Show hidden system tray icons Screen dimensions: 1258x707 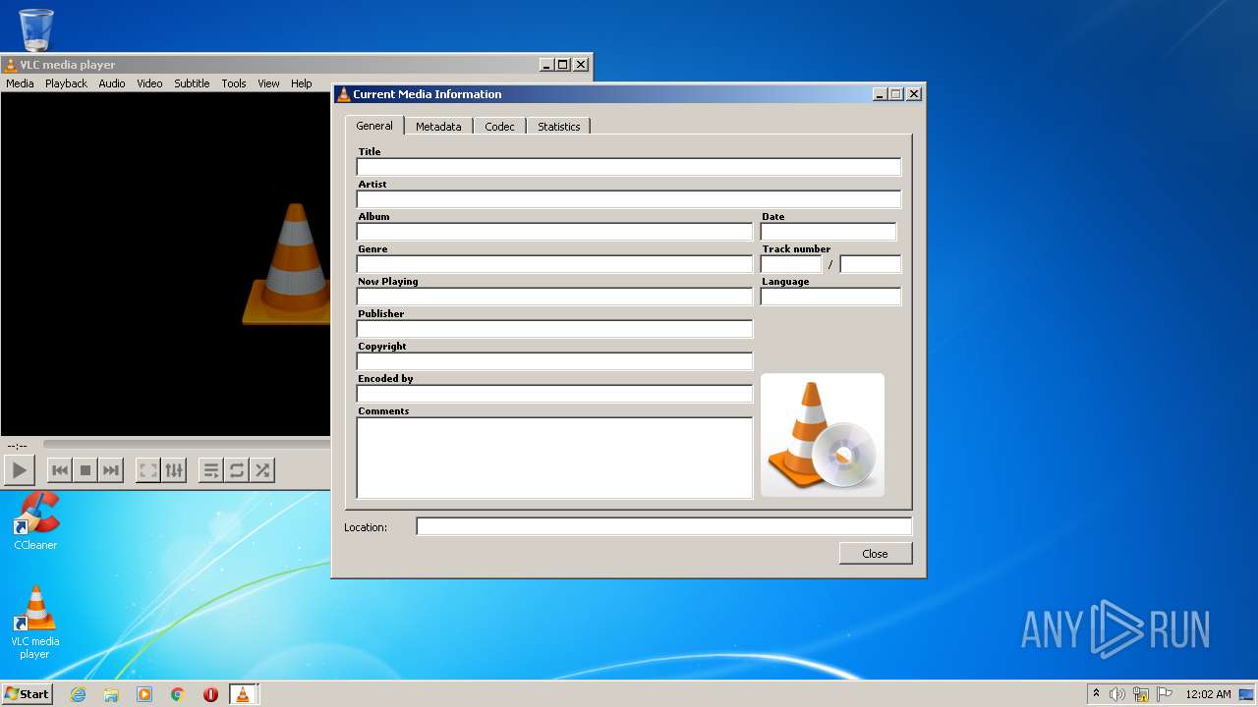1096,694
